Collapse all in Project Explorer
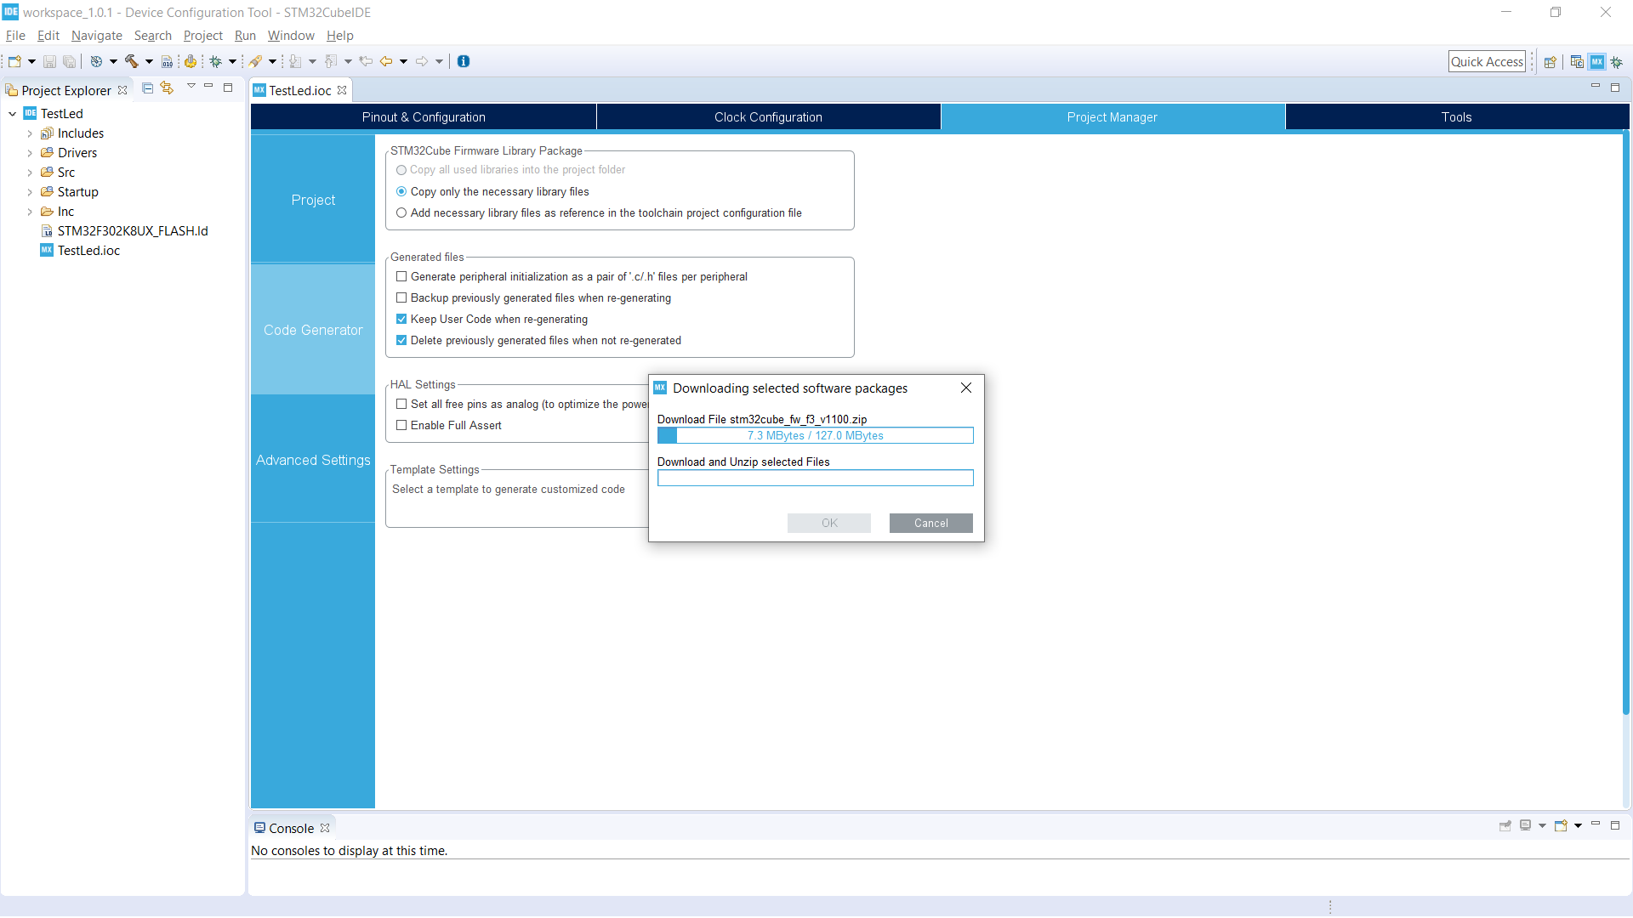Screen dimensions: 1633x918 click(147, 88)
